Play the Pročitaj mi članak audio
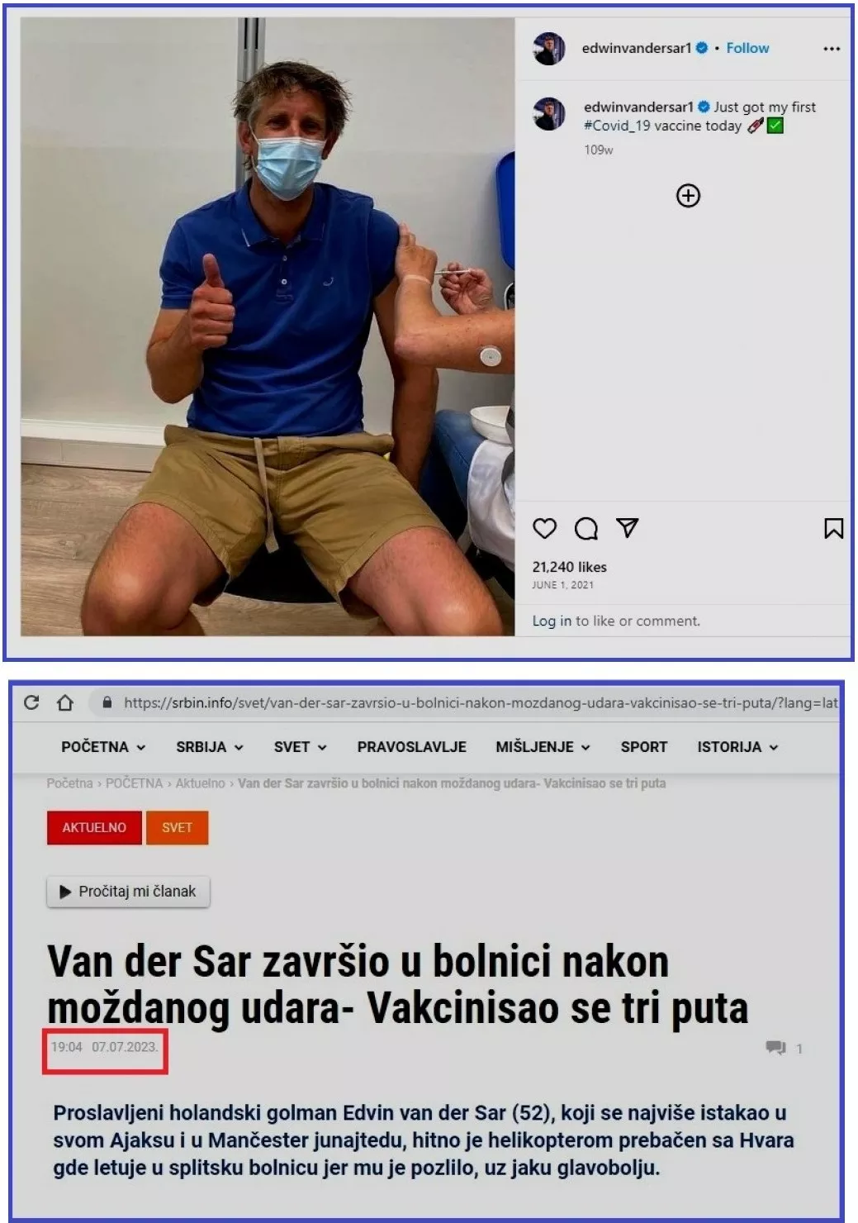858x1223 pixels. pos(128,892)
